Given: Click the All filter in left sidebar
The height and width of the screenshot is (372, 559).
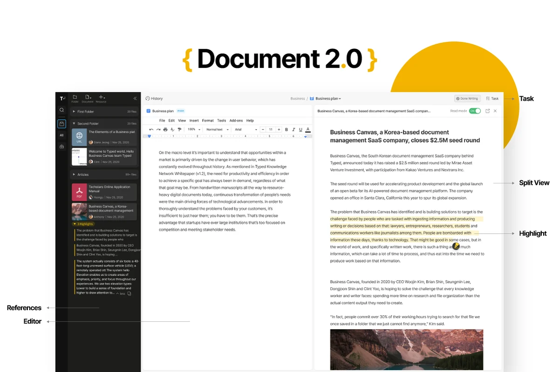Looking at the screenshot, I should click(x=61, y=135).
